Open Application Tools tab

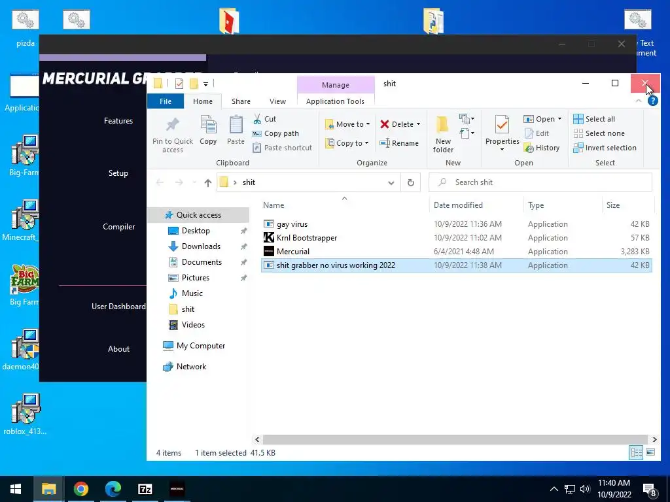click(336, 101)
